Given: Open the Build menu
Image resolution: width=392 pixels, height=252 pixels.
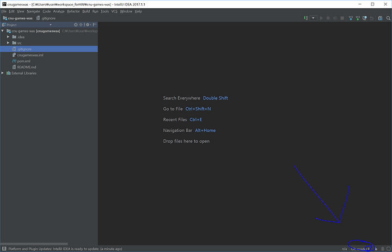Looking at the screenshot, I should [x=86, y=11].
